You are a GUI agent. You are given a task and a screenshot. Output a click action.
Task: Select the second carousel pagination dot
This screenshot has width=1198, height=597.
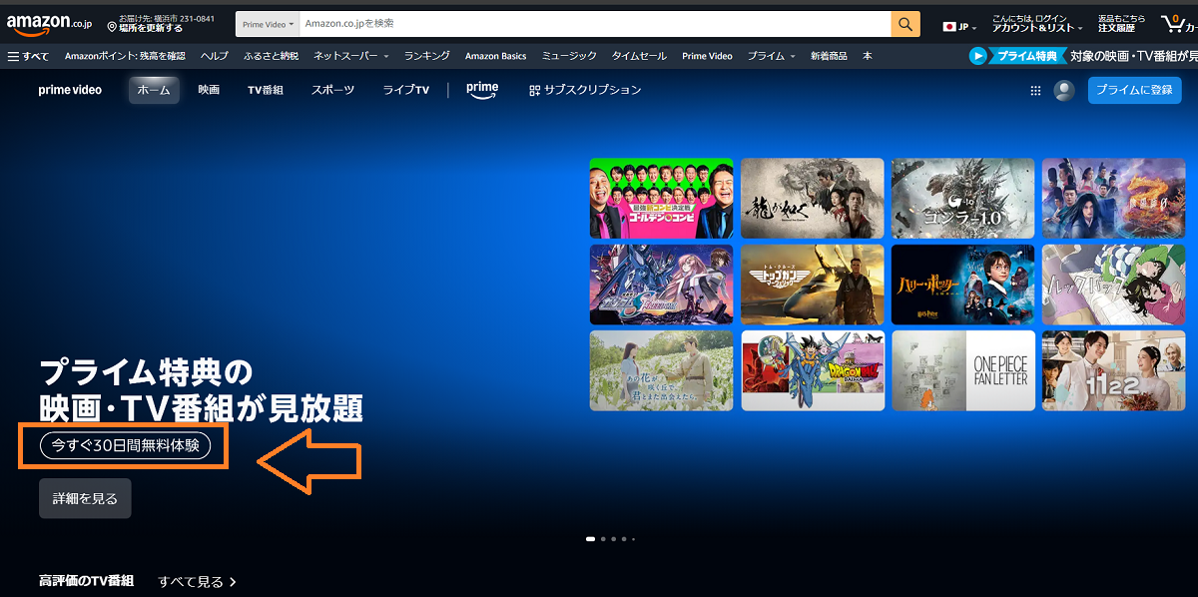tap(603, 539)
